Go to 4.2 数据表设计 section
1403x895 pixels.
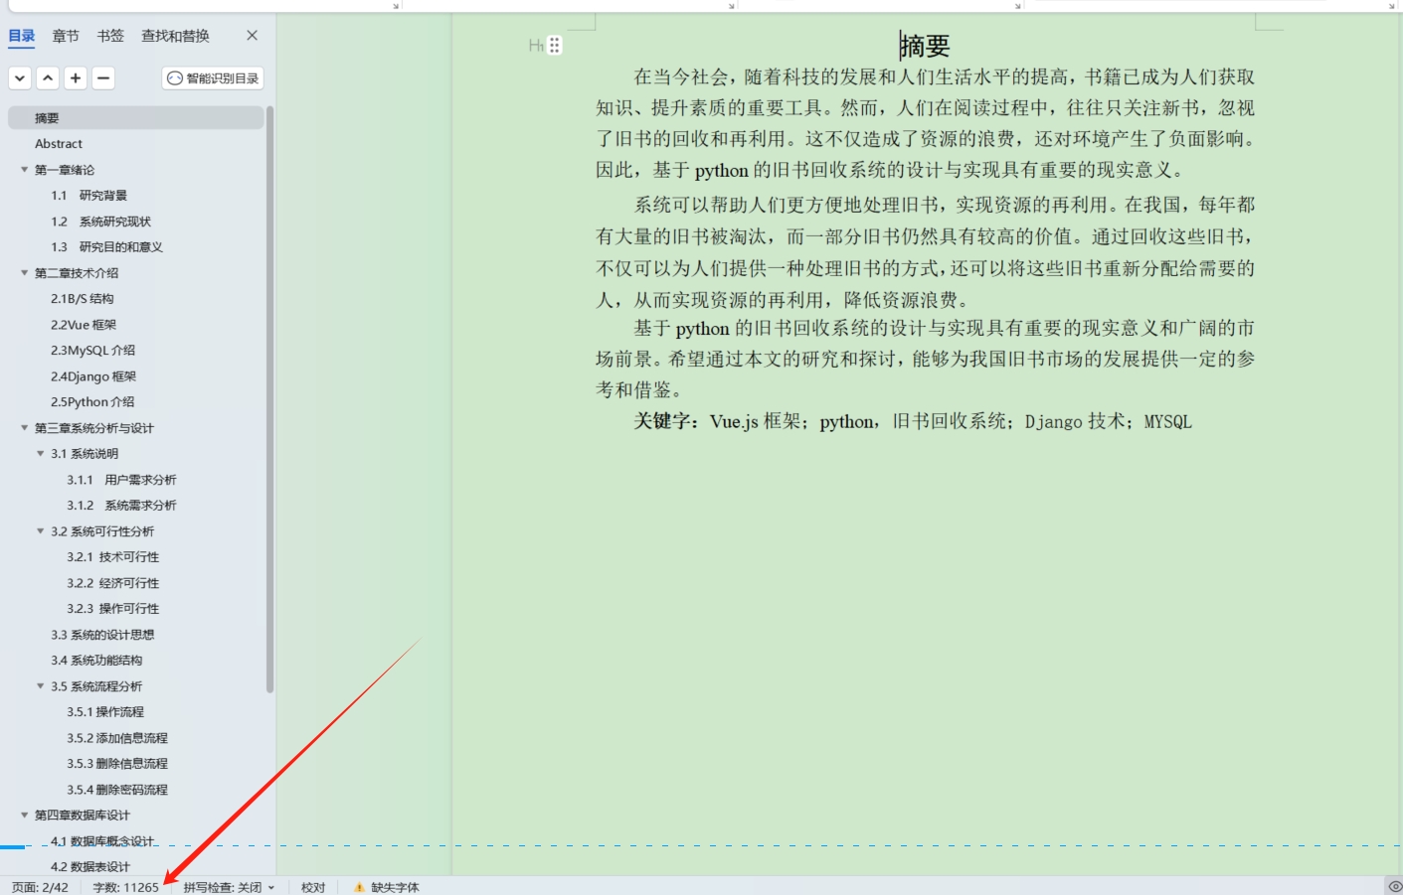coord(90,867)
